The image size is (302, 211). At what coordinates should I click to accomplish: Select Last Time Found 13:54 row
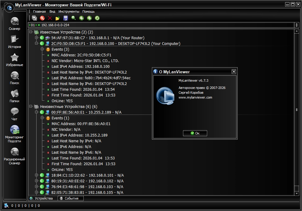(83, 89)
